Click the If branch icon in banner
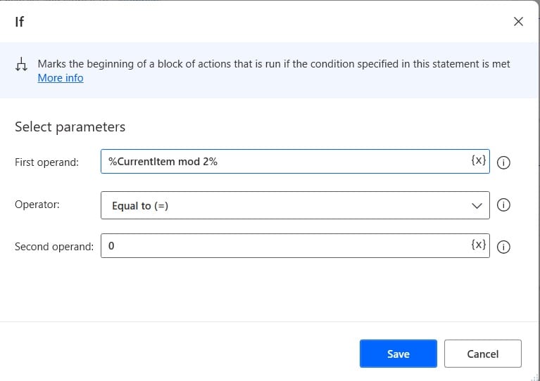The image size is (540, 381). click(21, 64)
